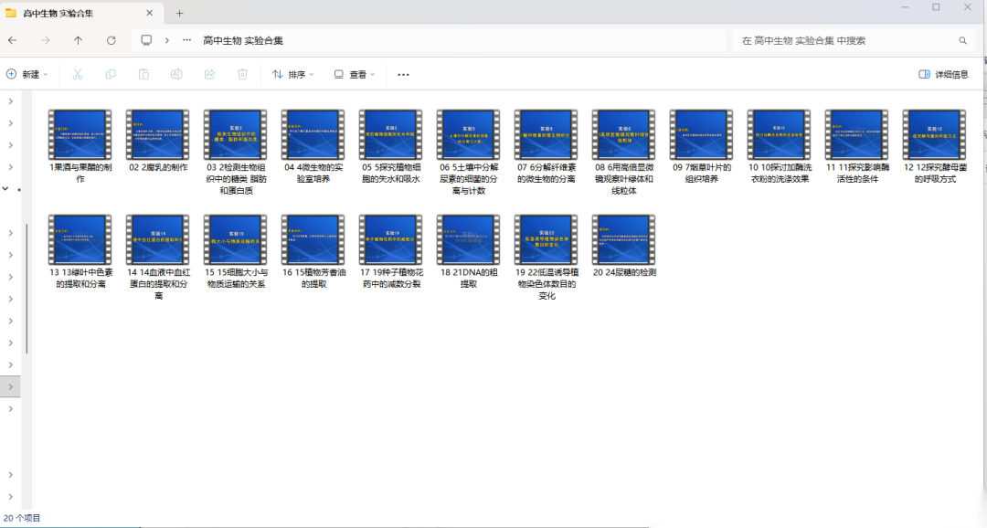Go up one folder level
The image size is (987, 528).
[x=78, y=40]
